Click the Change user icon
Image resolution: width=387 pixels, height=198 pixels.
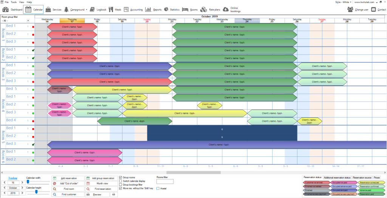pos(350,9)
